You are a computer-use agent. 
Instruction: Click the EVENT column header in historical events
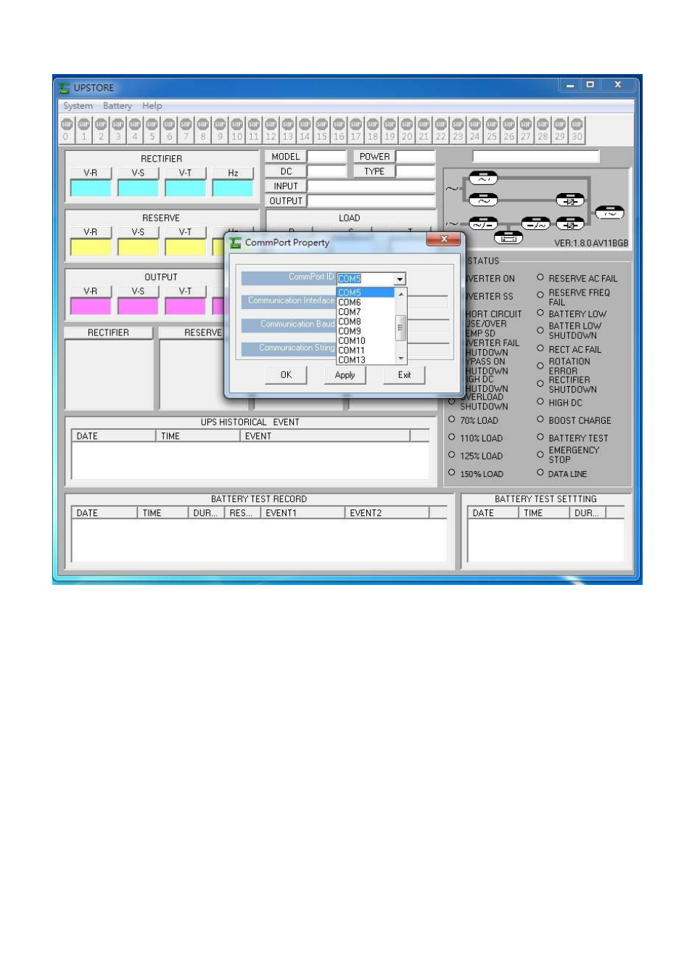(325, 436)
